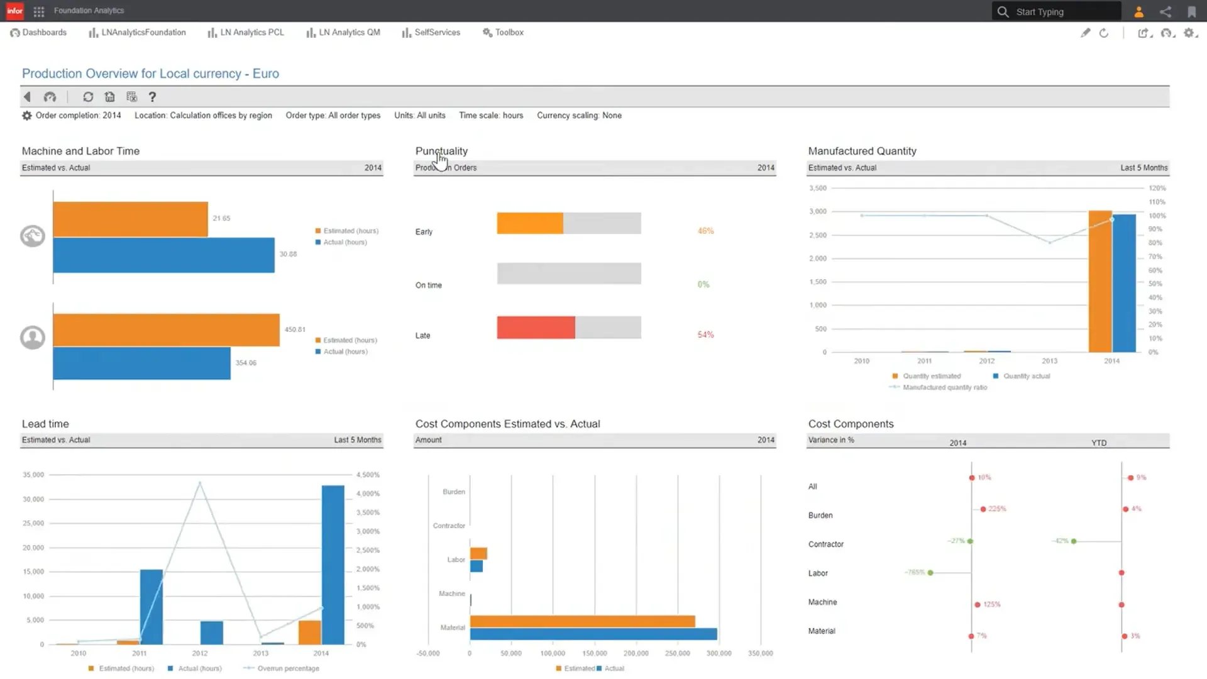Open the SelfServices menu item

(437, 32)
